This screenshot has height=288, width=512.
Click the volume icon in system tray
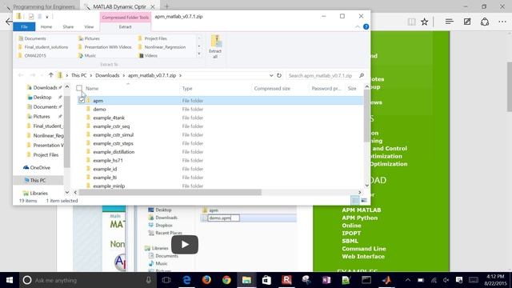pyautogui.click(x=446, y=280)
